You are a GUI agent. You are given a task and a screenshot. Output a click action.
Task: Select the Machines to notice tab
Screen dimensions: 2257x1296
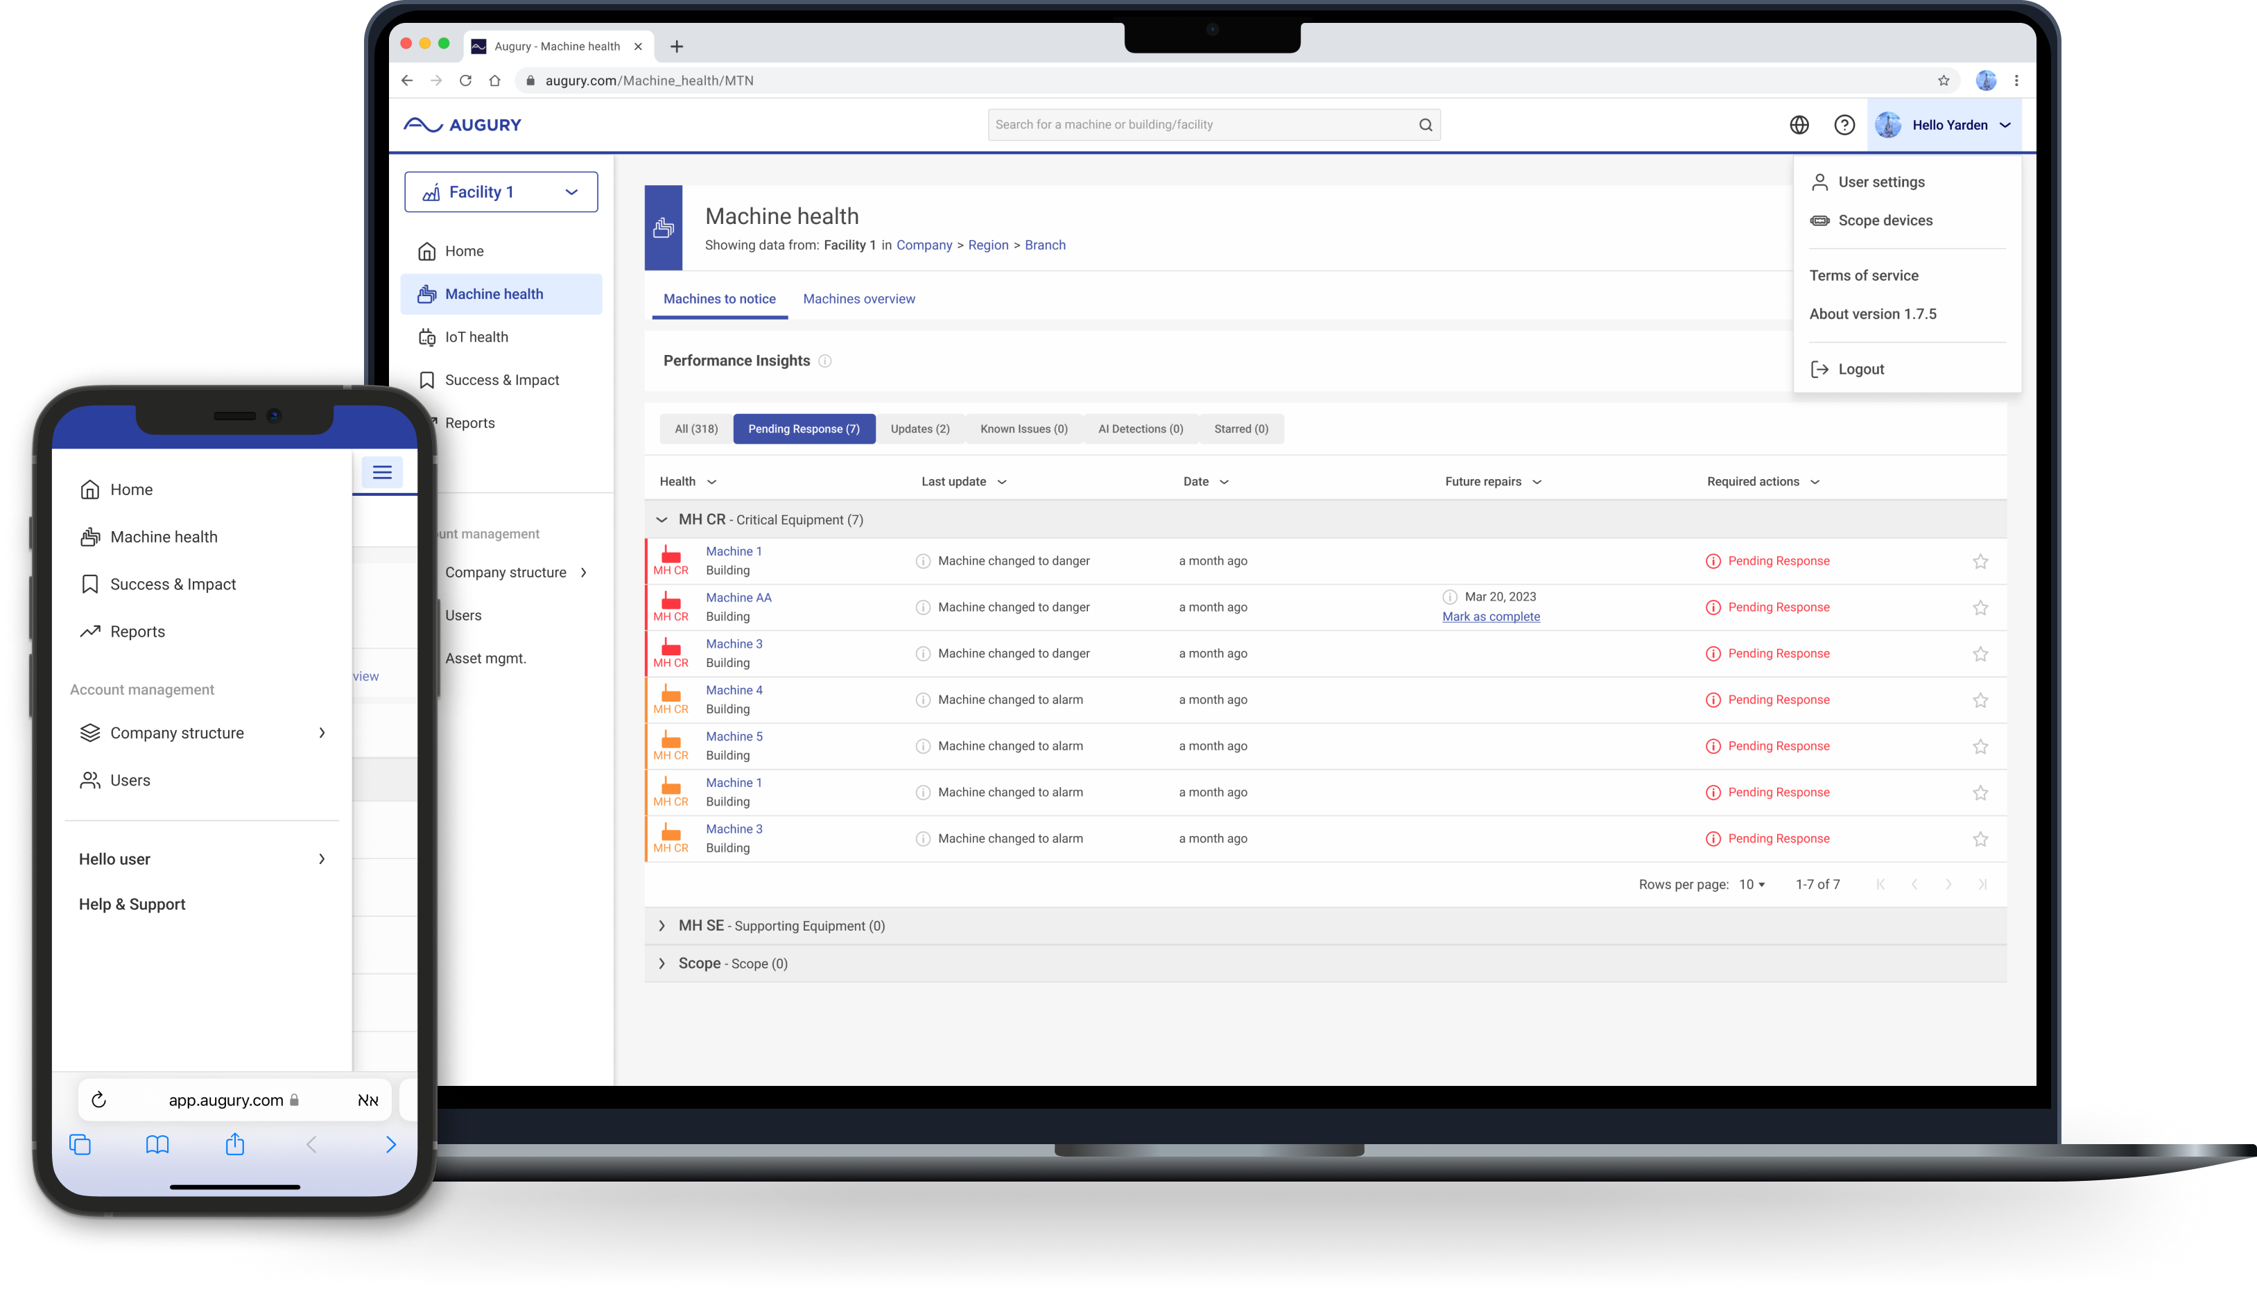pyautogui.click(x=719, y=299)
